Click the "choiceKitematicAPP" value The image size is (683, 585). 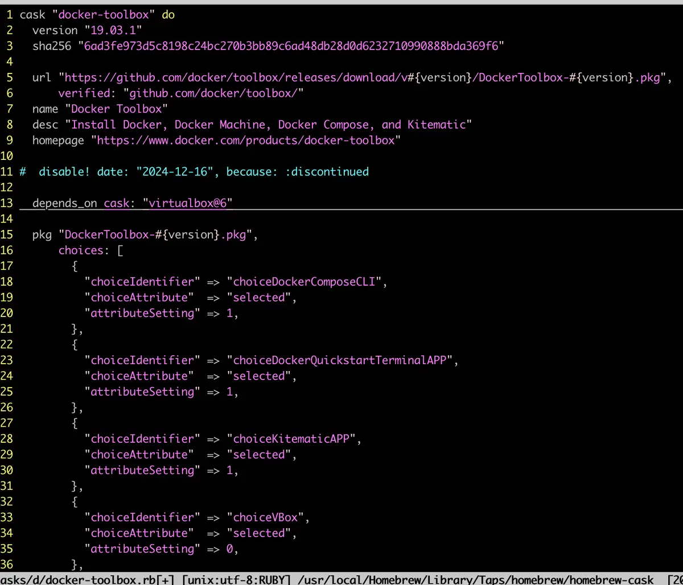pyautogui.click(x=291, y=439)
